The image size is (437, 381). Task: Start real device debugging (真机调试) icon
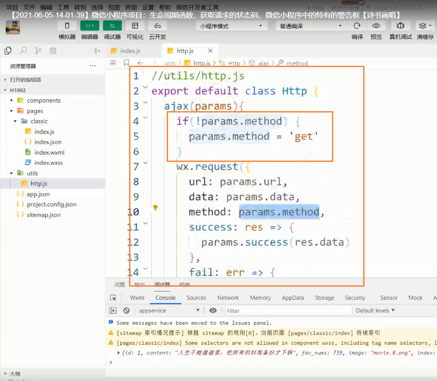[400, 26]
